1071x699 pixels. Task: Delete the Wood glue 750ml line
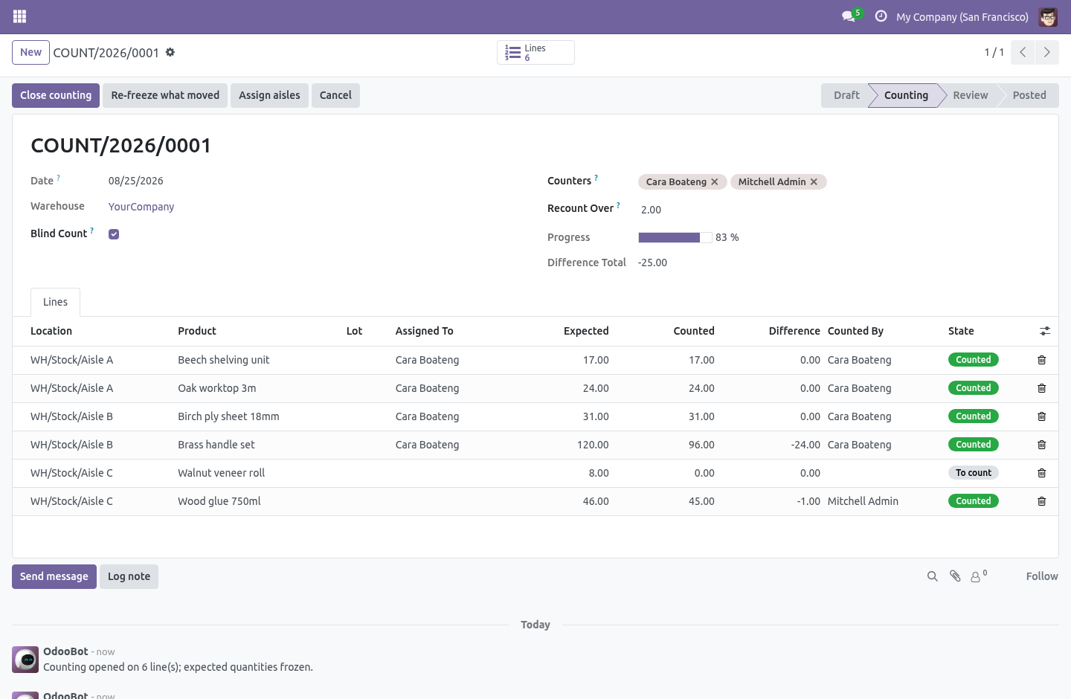pyautogui.click(x=1042, y=501)
